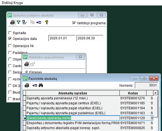Close the Ataskaitos spausdinimas dialog
This screenshot has width=162, height=131.
pyautogui.click(x=80, y=57)
